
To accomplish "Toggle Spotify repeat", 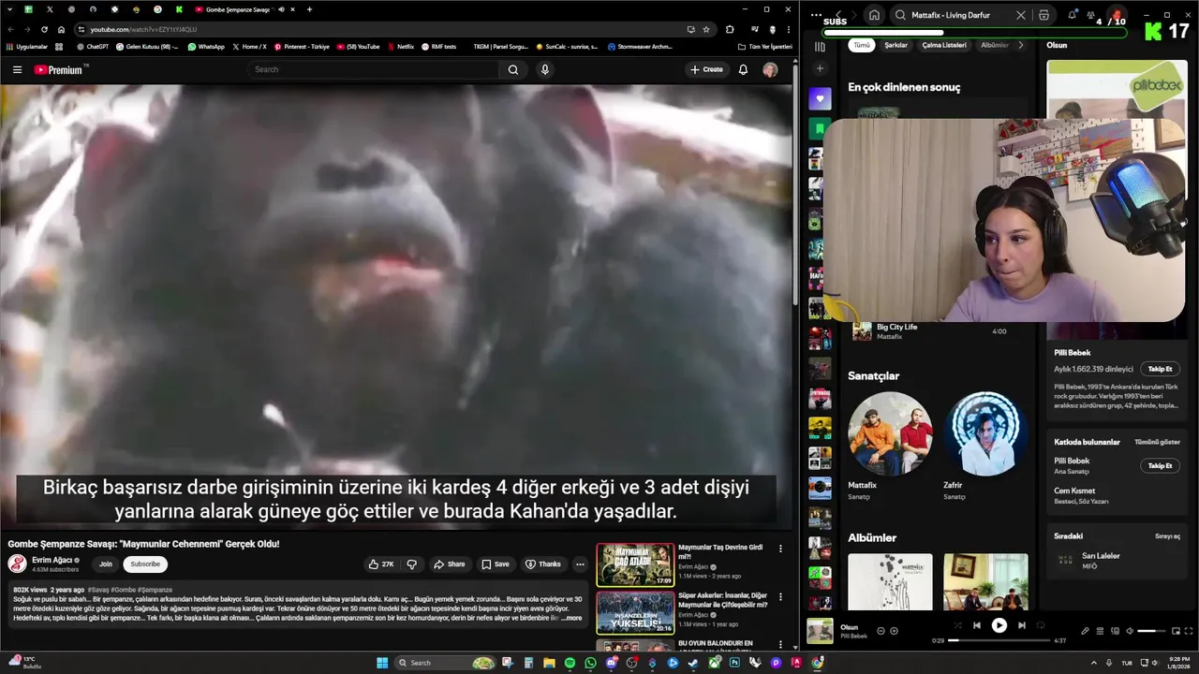I will coord(1042,625).
